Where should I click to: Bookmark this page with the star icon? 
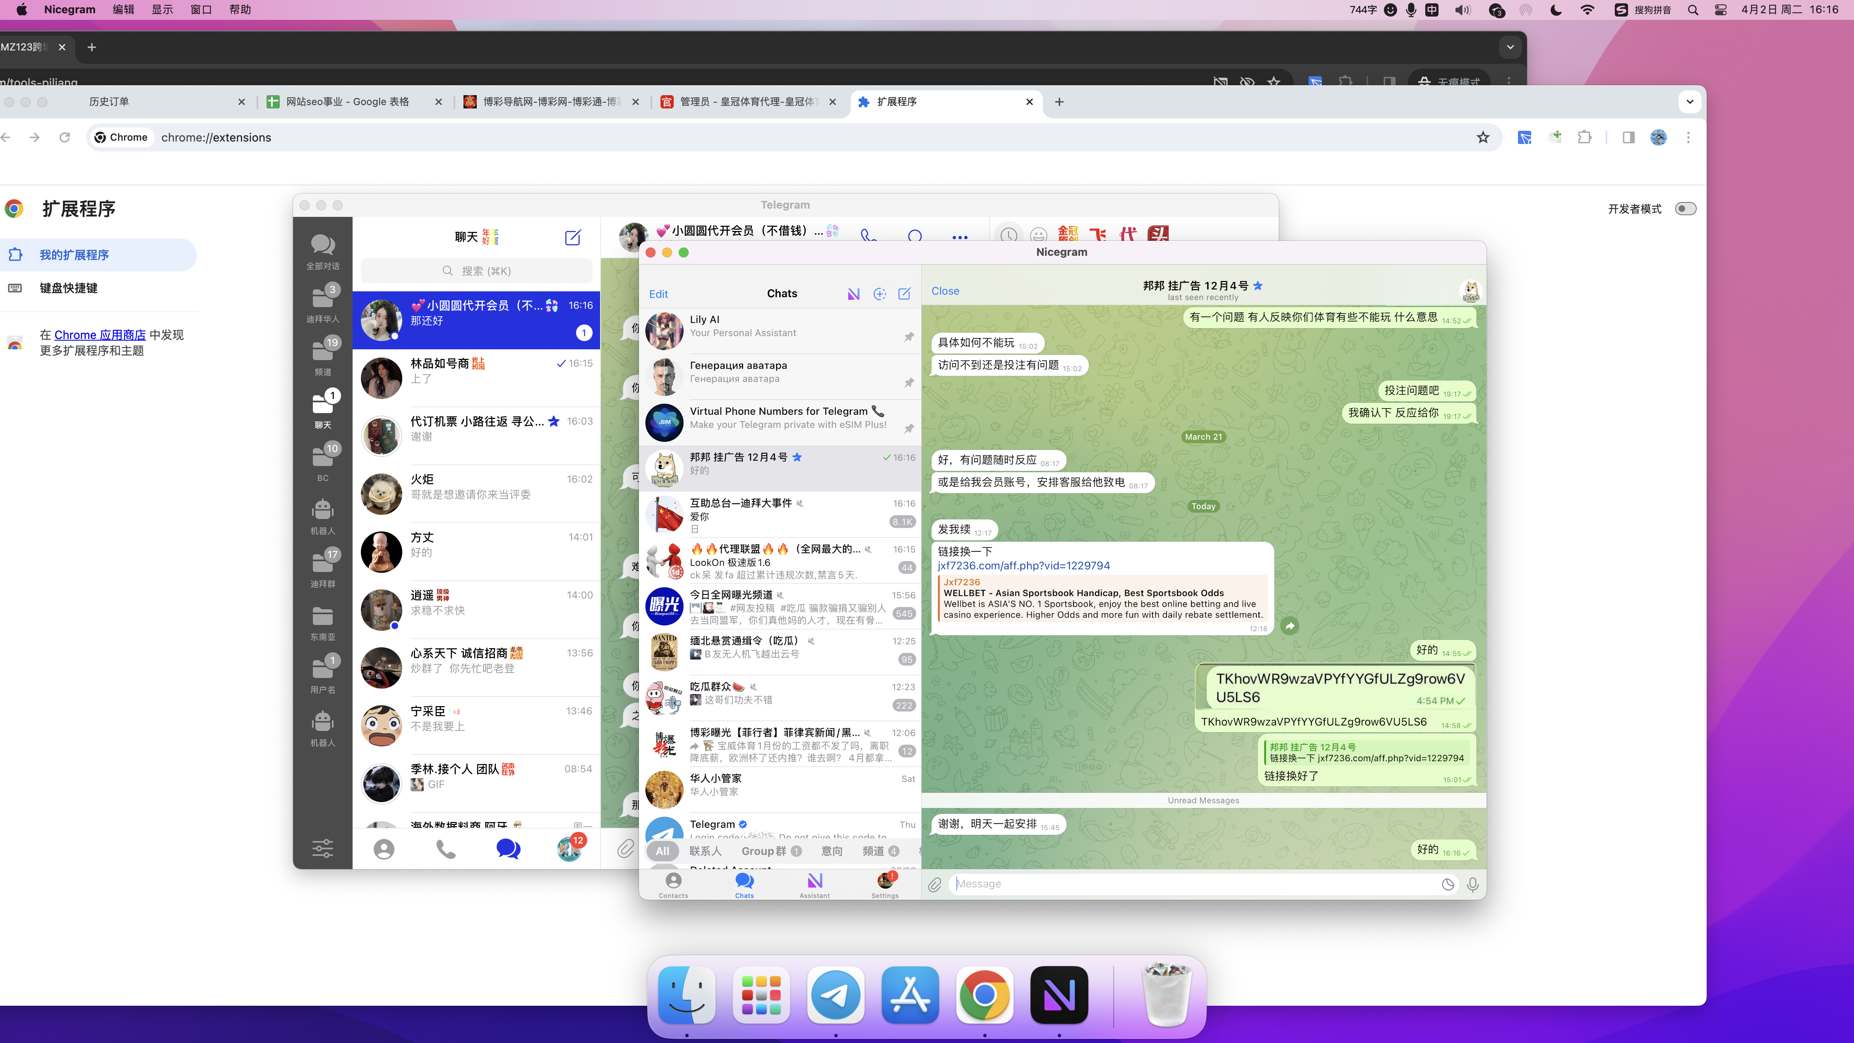[x=1483, y=137]
